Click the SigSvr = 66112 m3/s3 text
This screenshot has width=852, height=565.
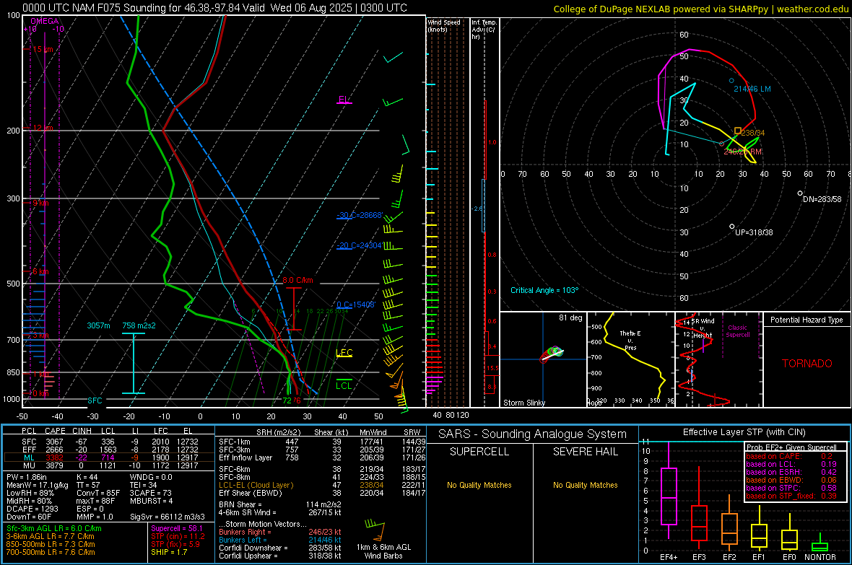pos(168,517)
